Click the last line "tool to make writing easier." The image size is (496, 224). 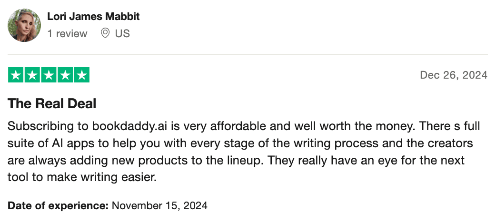tap(82, 177)
